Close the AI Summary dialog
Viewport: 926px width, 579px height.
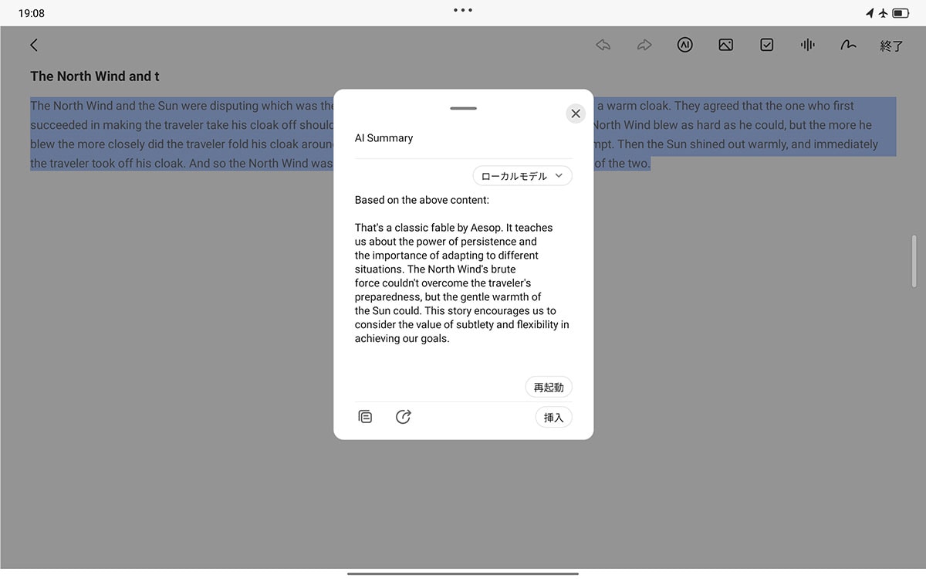(575, 113)
